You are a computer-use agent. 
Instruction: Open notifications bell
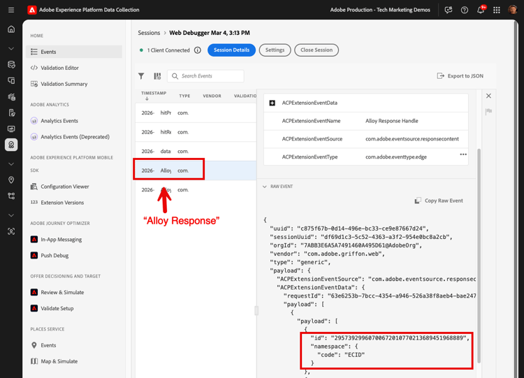point(481,10)
